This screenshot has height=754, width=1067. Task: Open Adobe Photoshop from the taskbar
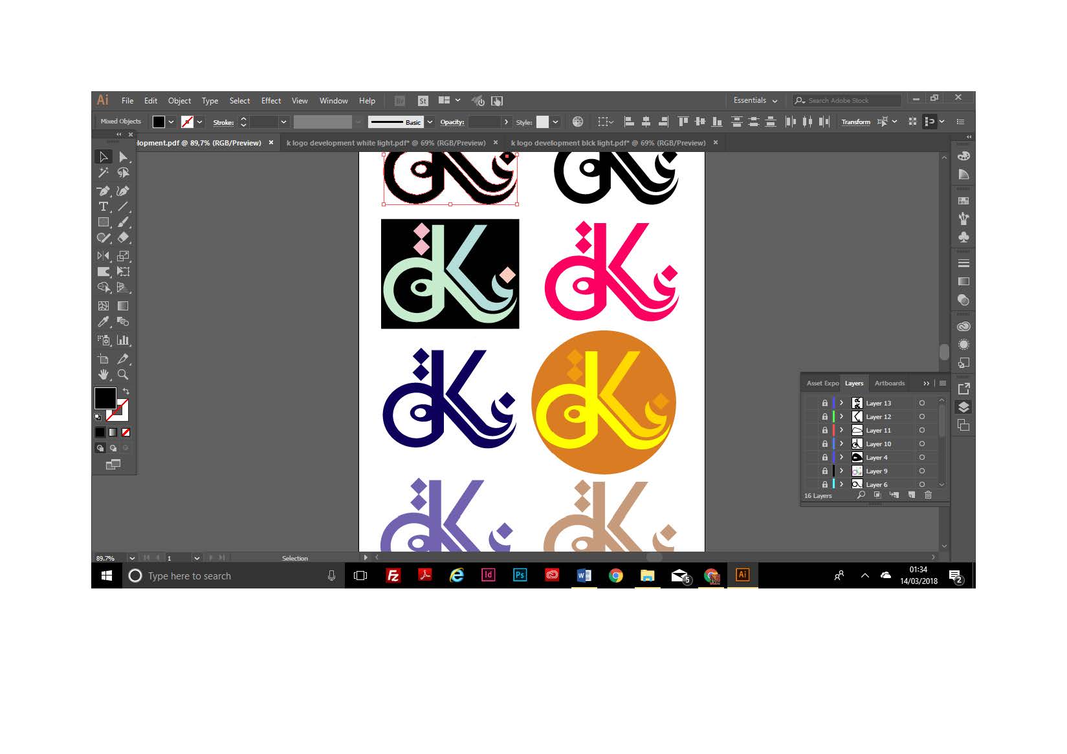click(x=520, y=576)
